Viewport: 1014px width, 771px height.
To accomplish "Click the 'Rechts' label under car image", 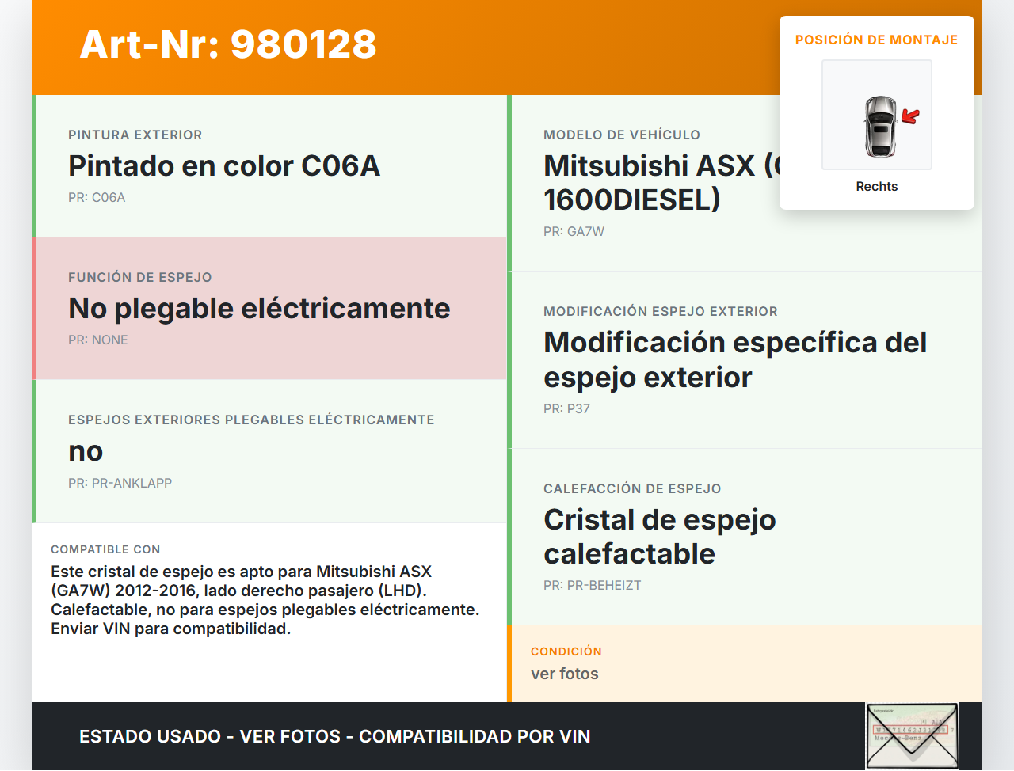I will pyautogui.click(x=876, y=186).
